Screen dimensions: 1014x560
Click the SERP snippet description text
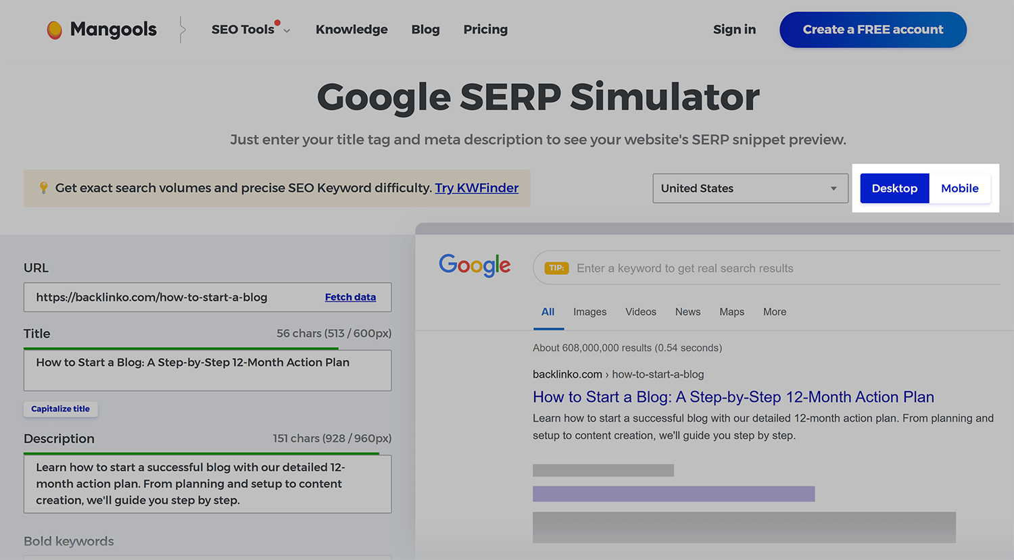point(763,427)
